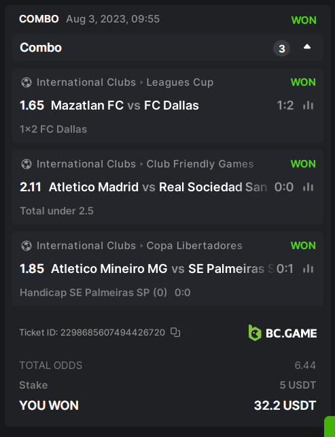The width and height of the screenshot is (335, 437).
Task: Click the green button at bottom-right corner
Action: 330,426
